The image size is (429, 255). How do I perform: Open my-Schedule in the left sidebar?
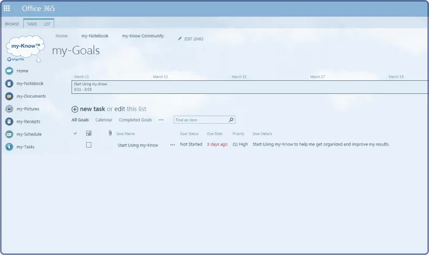29,134
